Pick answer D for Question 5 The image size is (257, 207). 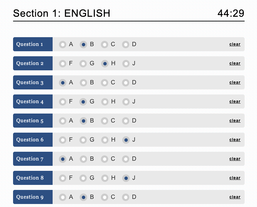pos(126,121)
